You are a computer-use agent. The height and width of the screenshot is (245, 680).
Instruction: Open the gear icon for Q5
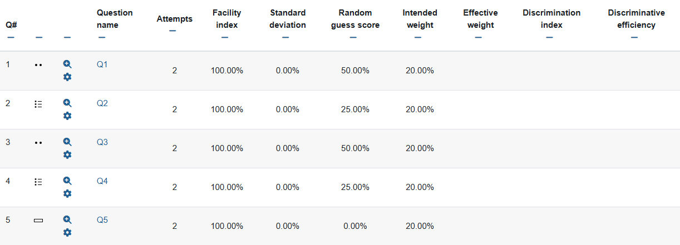point(67,233)
